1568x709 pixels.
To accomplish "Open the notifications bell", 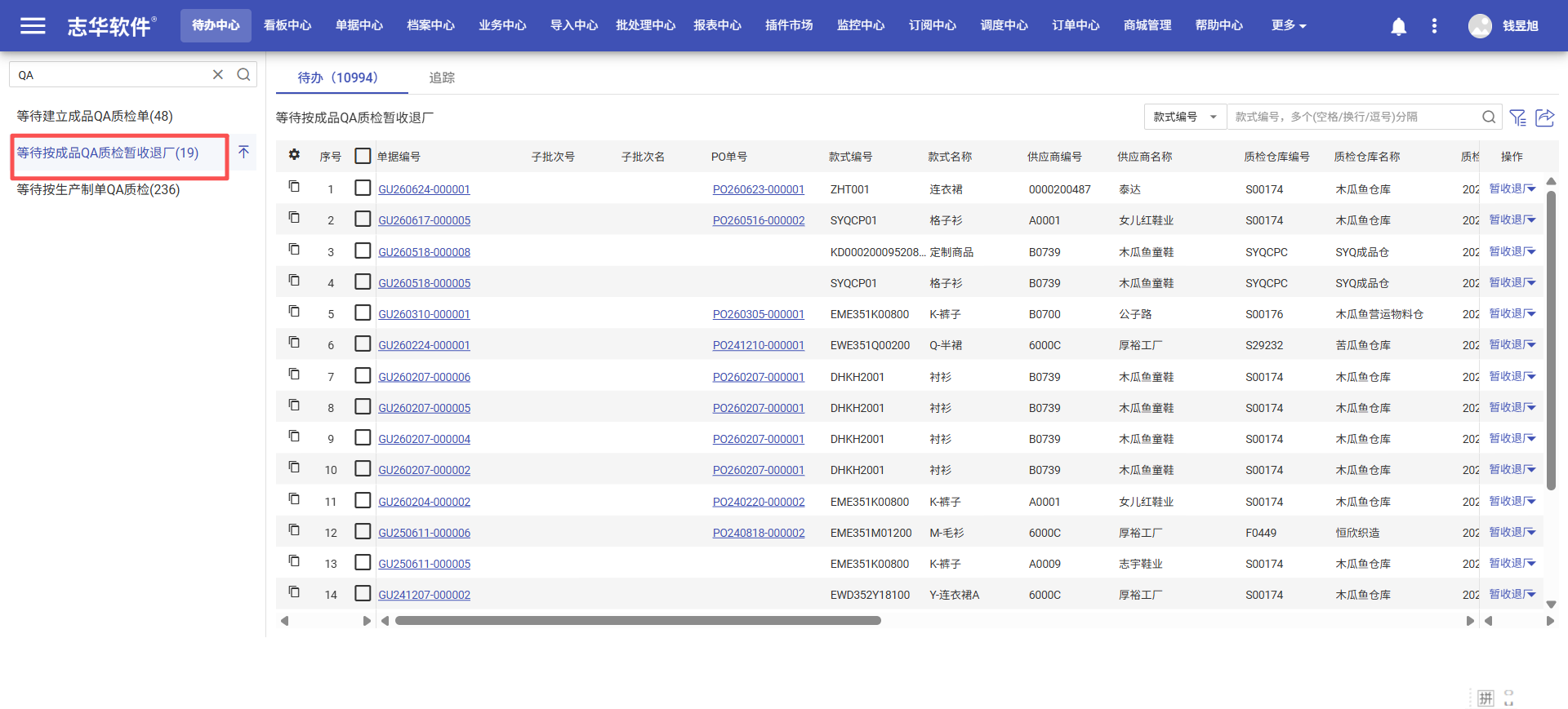I will (1399, 26).
